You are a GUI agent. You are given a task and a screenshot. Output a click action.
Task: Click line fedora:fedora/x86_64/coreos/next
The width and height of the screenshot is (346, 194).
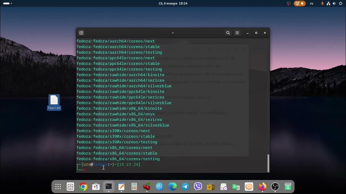click(x=114, y=148)
